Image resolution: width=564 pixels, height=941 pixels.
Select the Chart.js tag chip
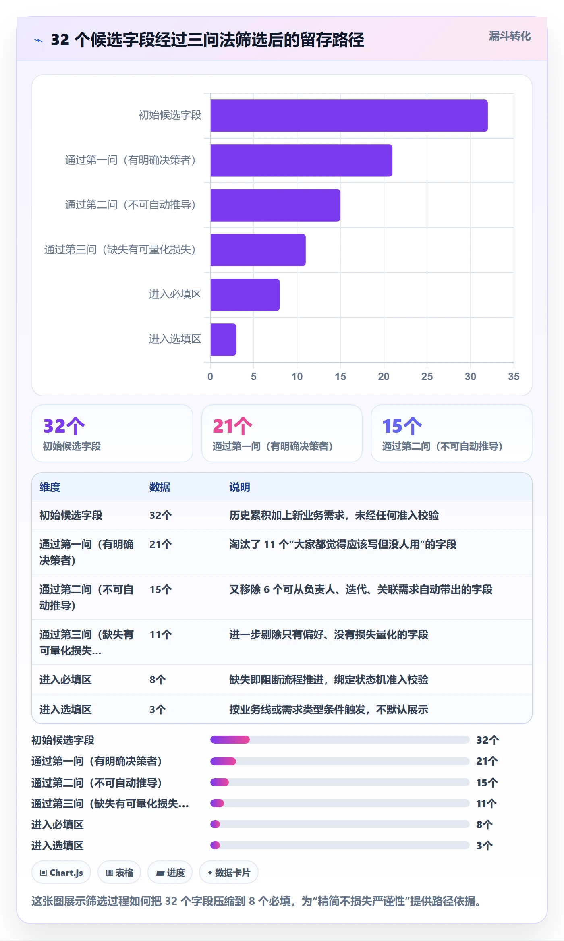pyautogui.click(x=61, y=873)
